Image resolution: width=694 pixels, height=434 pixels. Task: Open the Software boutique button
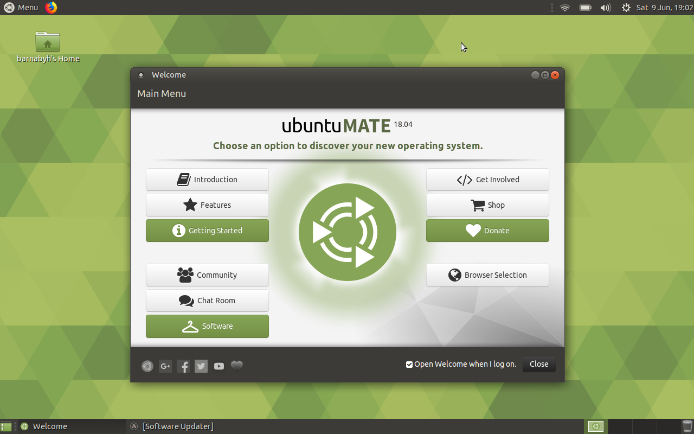click(207, 326)
